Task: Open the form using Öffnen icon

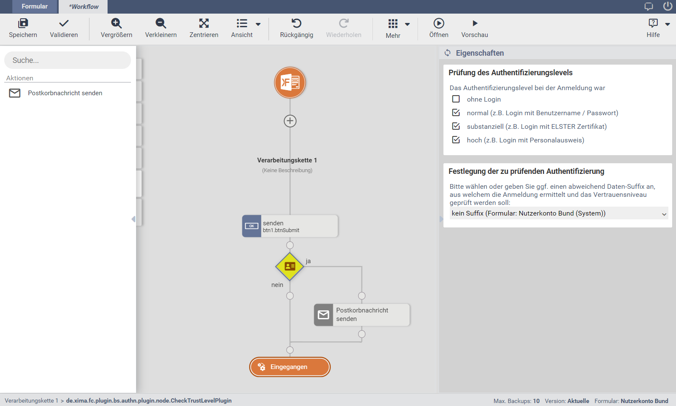Action: (438, 23)
